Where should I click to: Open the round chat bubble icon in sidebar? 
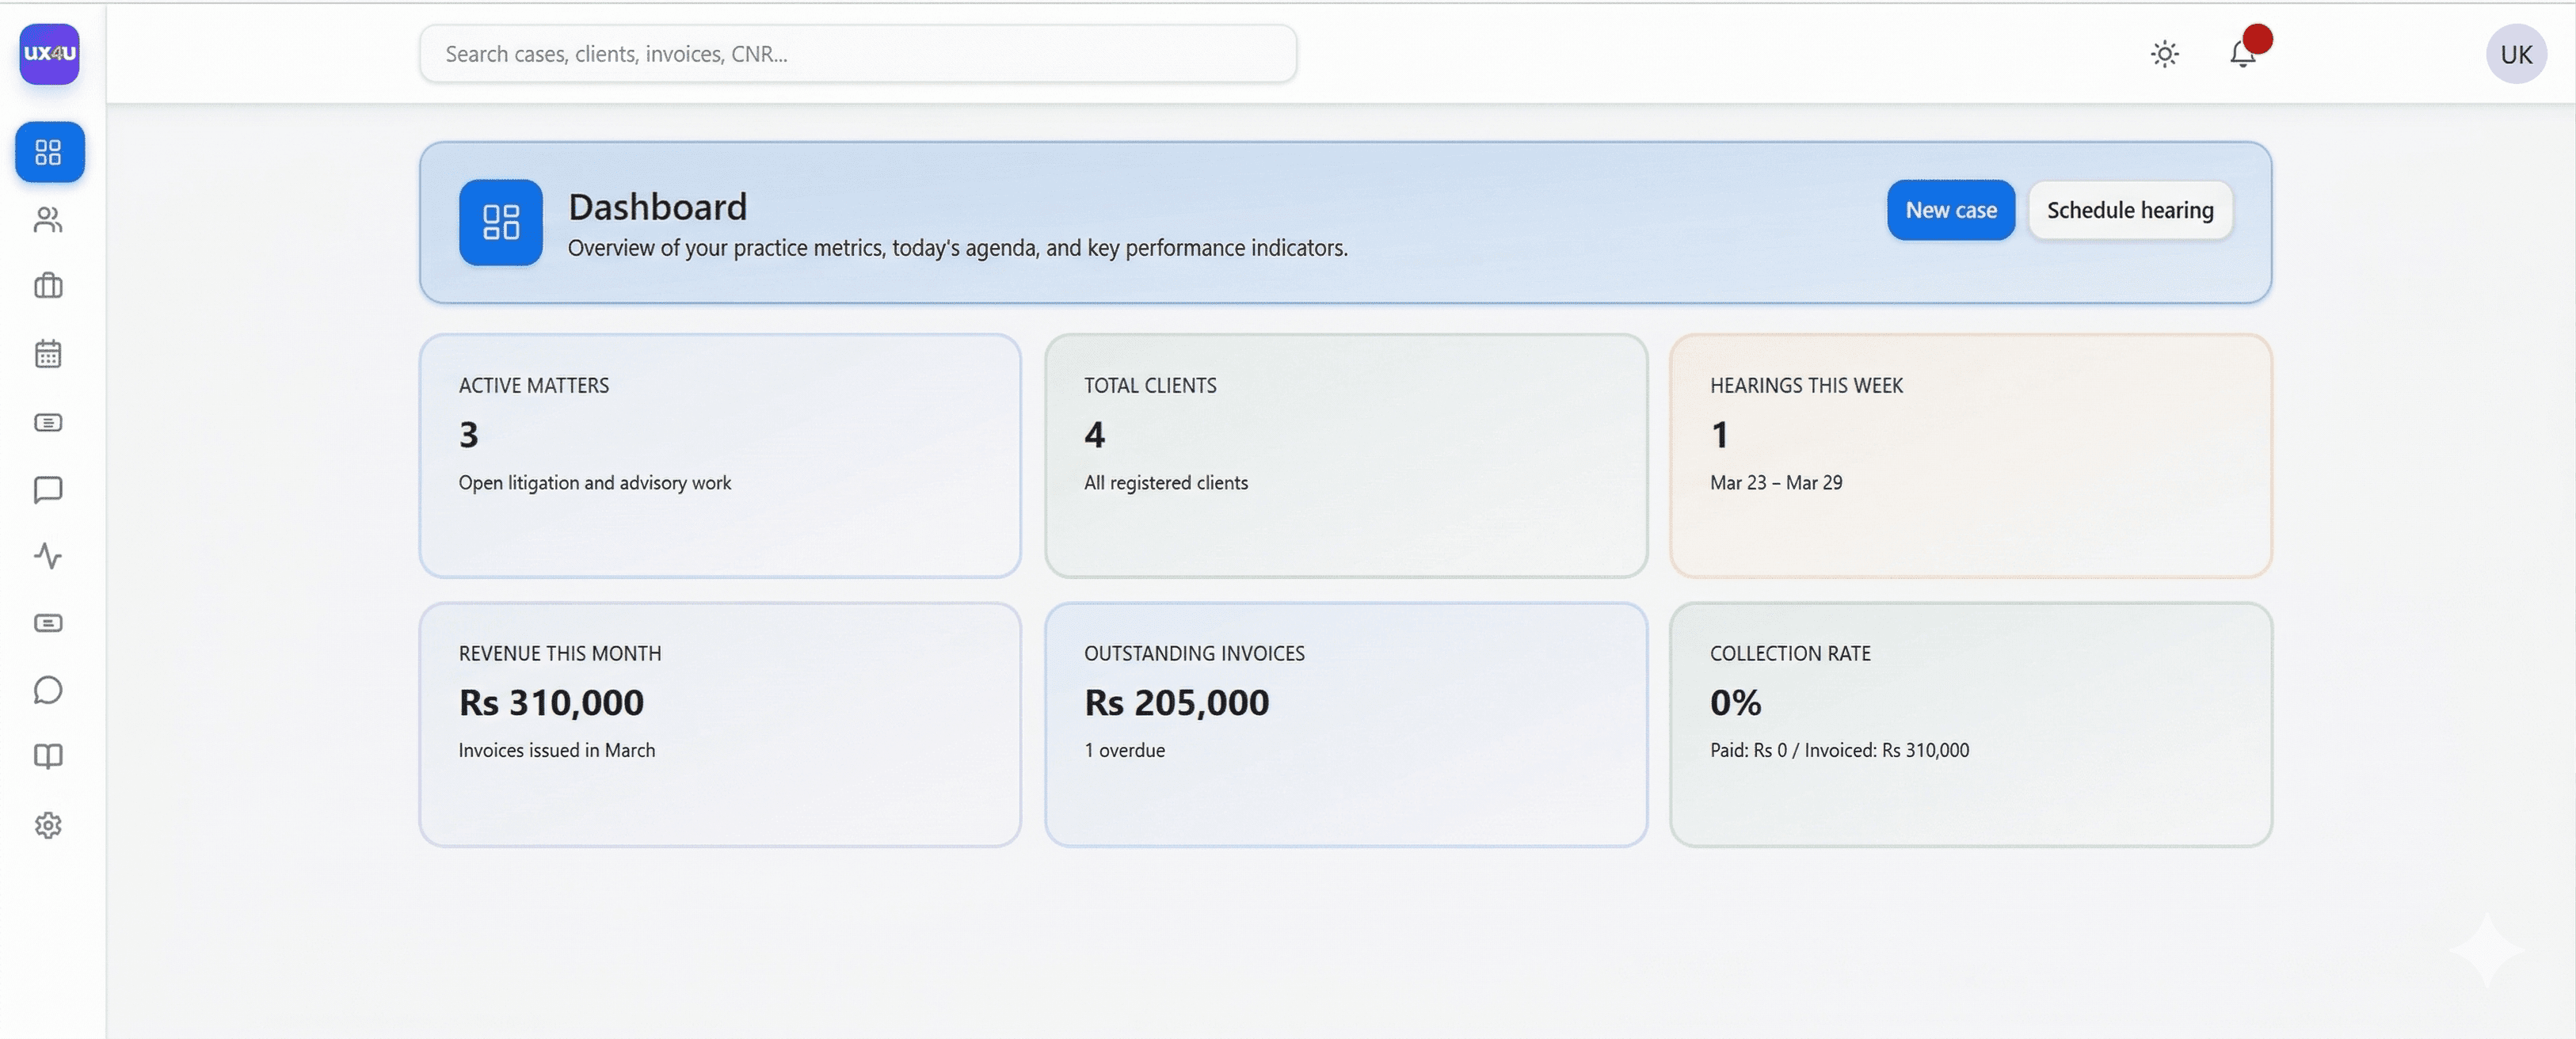(x=48, y=690)
